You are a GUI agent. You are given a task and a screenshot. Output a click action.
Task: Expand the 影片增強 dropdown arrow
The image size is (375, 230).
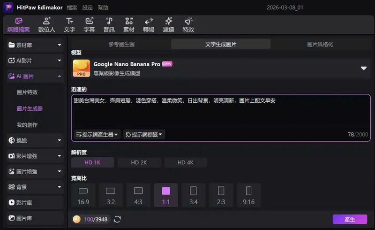(x=60, y=156)
